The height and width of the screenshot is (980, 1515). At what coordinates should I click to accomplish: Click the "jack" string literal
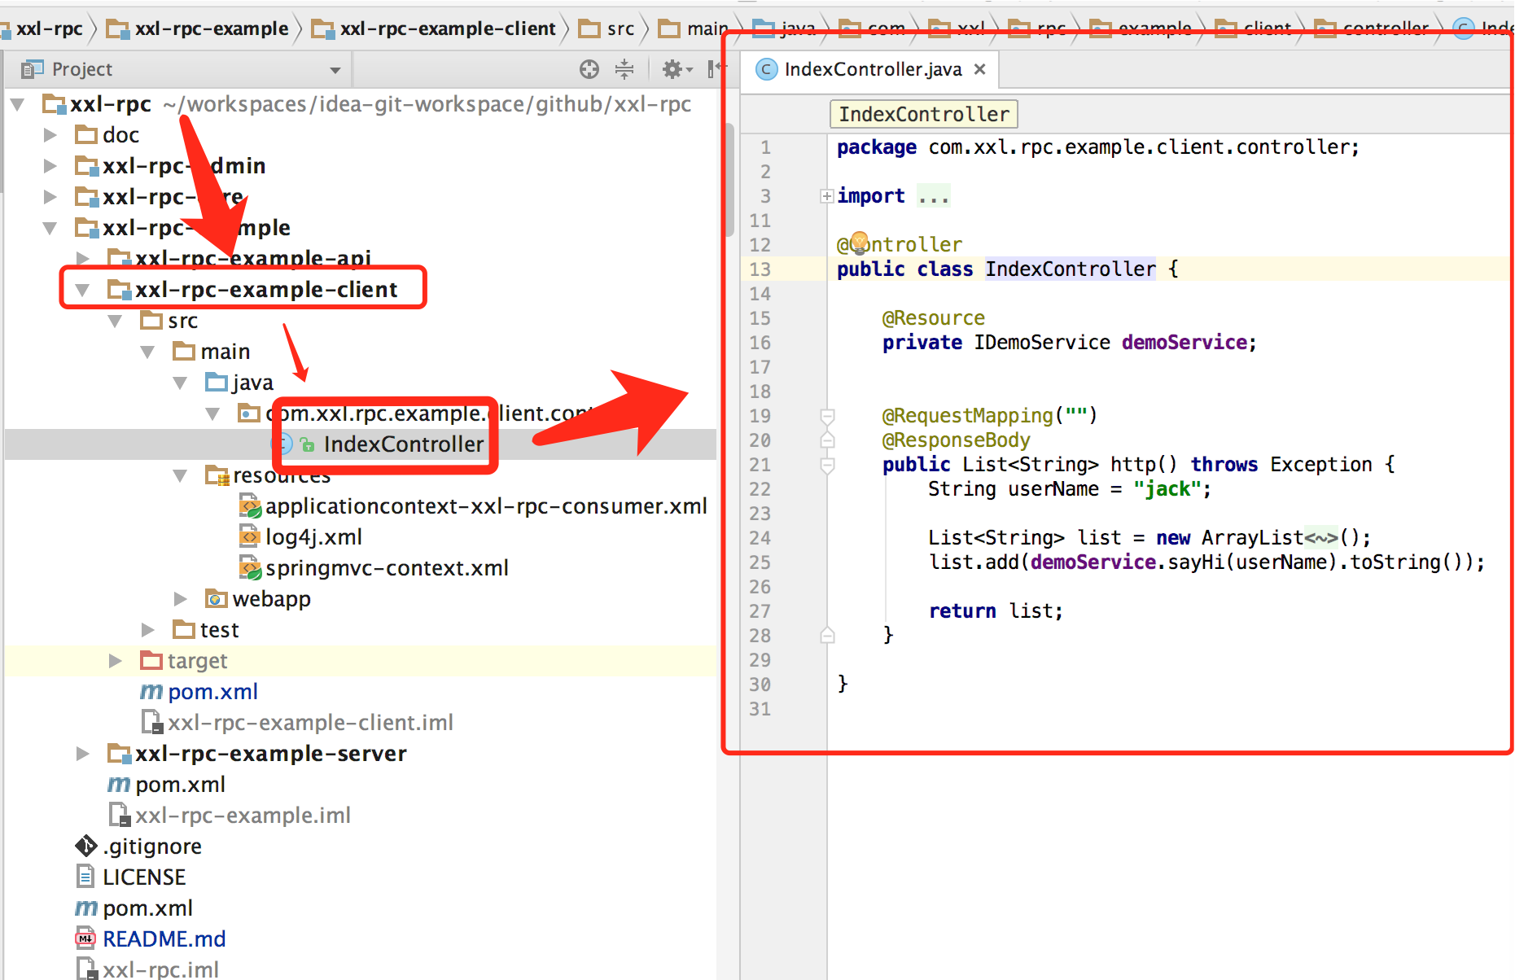[x=1167, y=489]
